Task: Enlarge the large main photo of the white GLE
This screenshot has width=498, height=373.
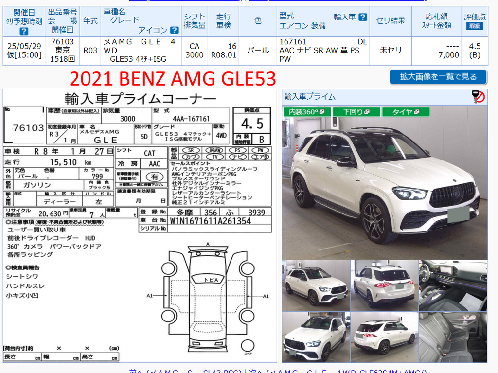Action: pyautogui.click(x=385, y=183)
